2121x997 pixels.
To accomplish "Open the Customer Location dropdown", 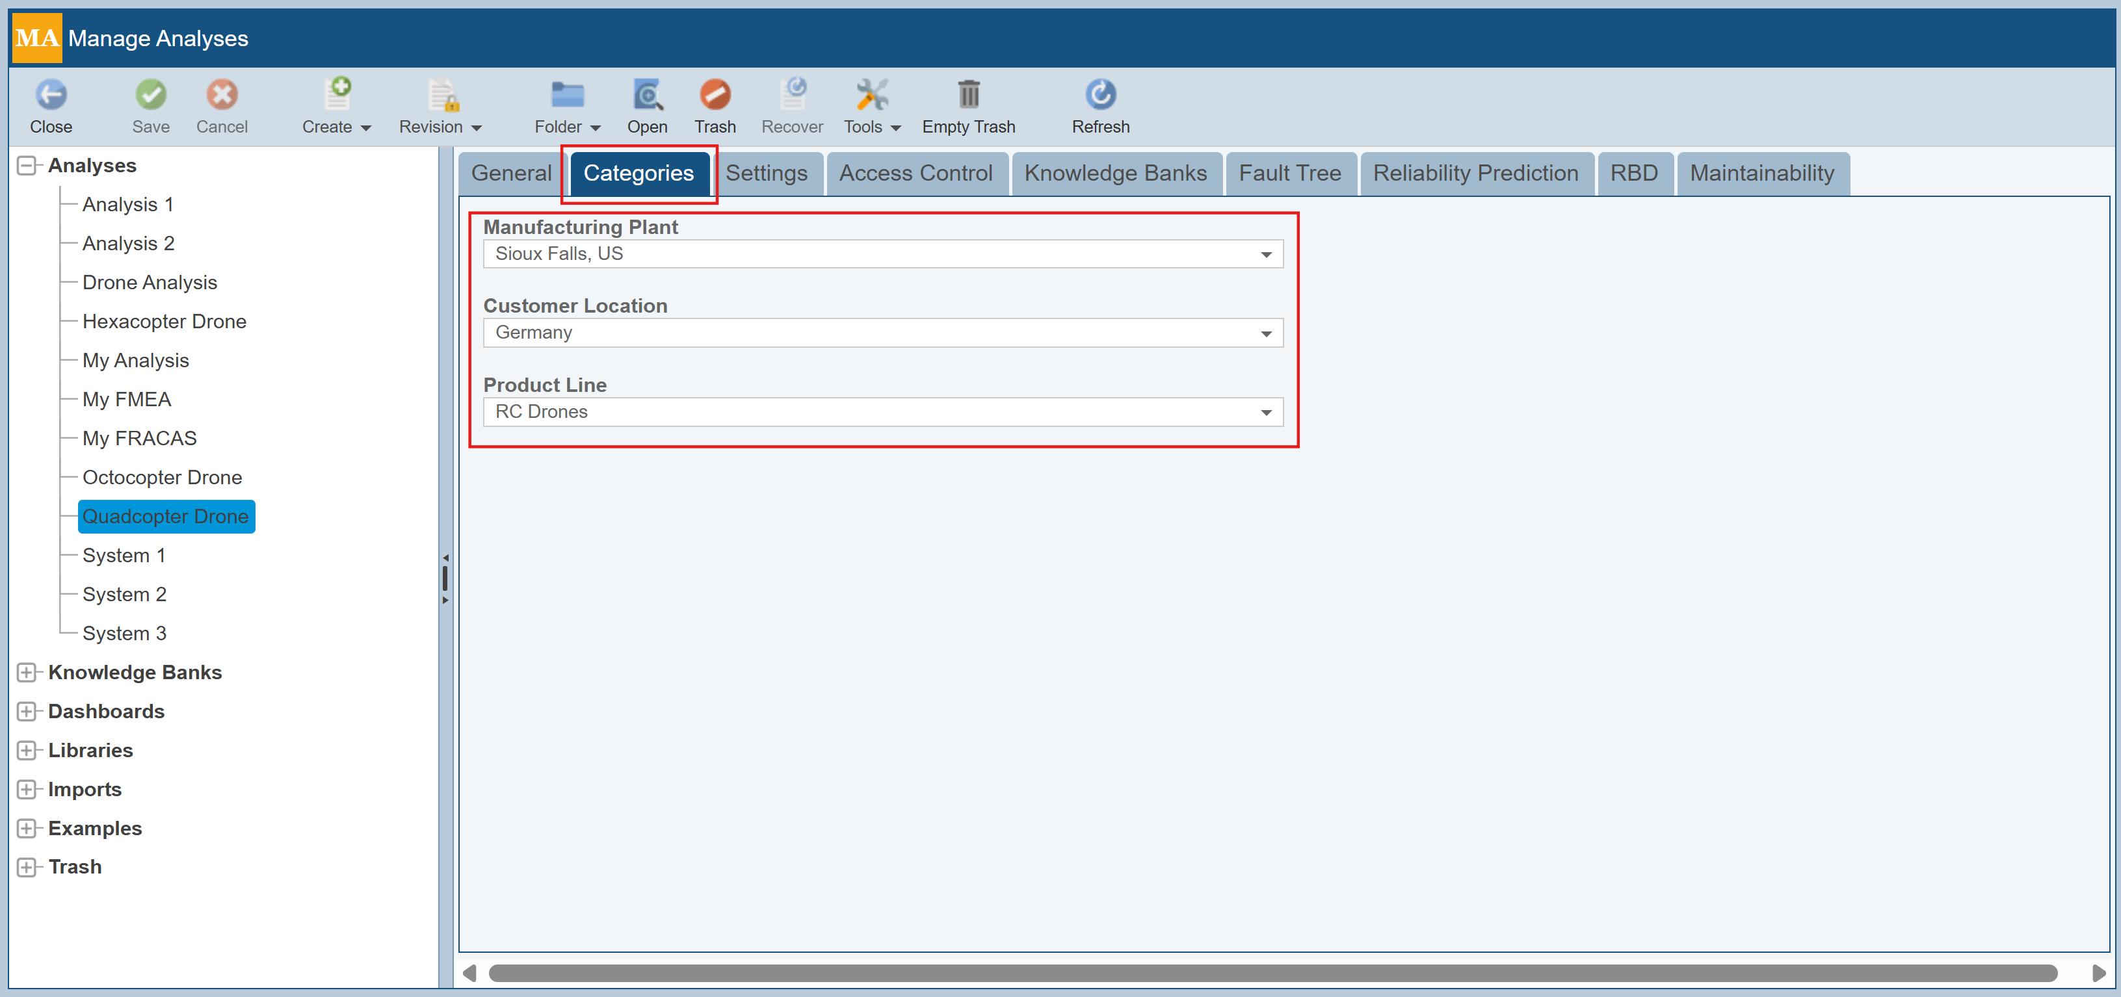I will pyautogui.click(x=1265, y=333).
